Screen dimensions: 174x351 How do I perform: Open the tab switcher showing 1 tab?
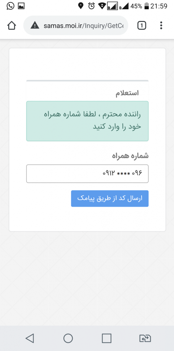[142, 26]
